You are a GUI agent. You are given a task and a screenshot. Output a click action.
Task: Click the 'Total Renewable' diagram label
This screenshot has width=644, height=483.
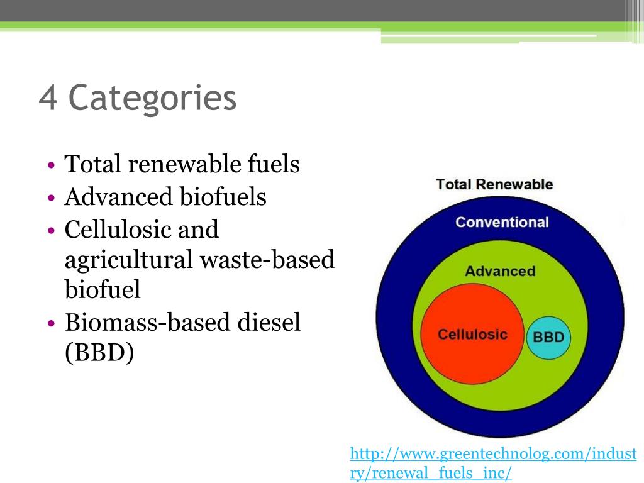[494, 184]
